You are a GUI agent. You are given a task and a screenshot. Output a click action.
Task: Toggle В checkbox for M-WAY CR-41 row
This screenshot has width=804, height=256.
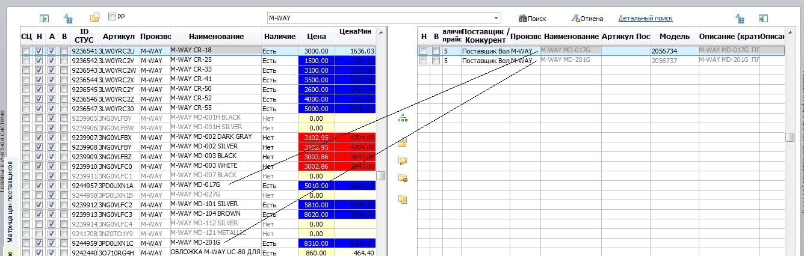64,80
